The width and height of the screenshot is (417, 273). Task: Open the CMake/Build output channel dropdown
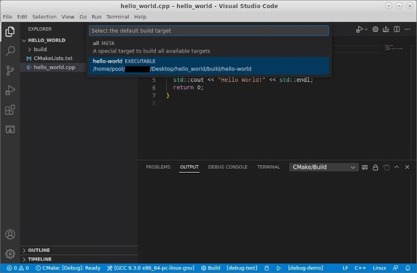coord(323,167)
